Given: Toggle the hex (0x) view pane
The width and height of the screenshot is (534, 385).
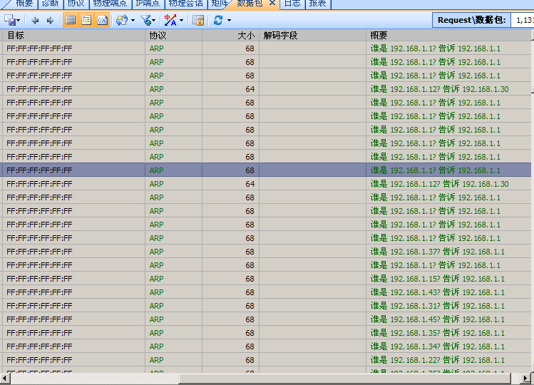Looking at the screenshot, I should click(x=102, y=20).
